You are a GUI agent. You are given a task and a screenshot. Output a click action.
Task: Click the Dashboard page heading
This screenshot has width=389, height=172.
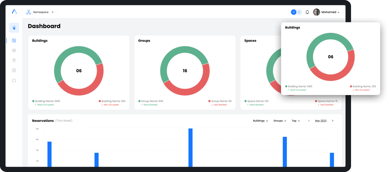(44, 26)
